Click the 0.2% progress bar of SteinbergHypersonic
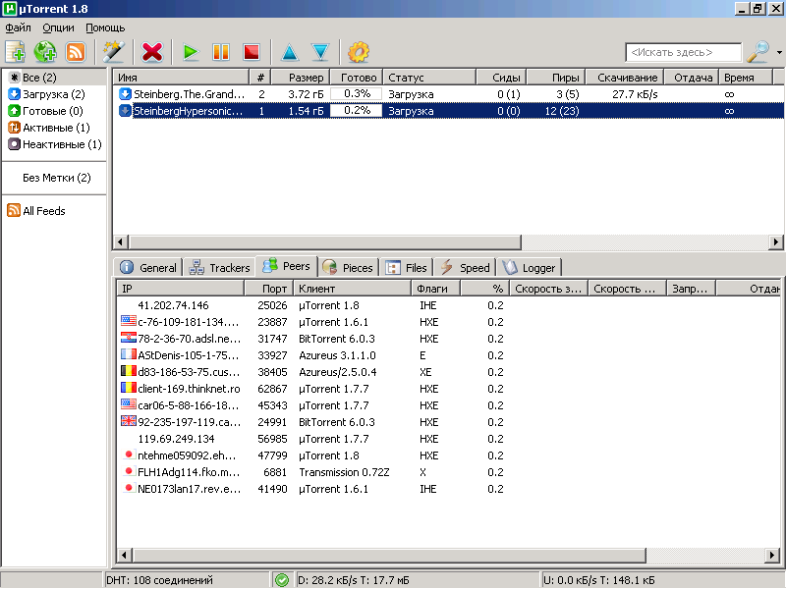The width and height of the screenshot is (786, 589). [x=357, y=111]
